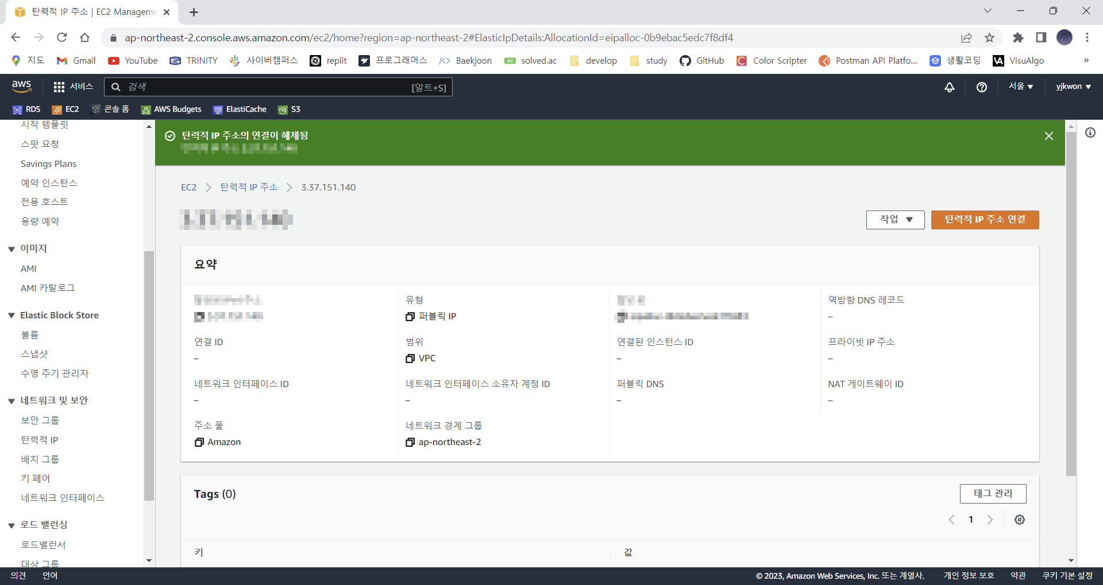Screen dimensions: 1103x585
Task: Open the CloudShell notifications bell icon
Action: [950, 87]
